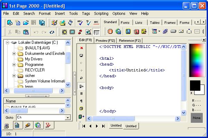The width and height of the screenshot is (208, 138).
Task: Open the Goto path dropdown arrow
Action: (x=68, y=117)
